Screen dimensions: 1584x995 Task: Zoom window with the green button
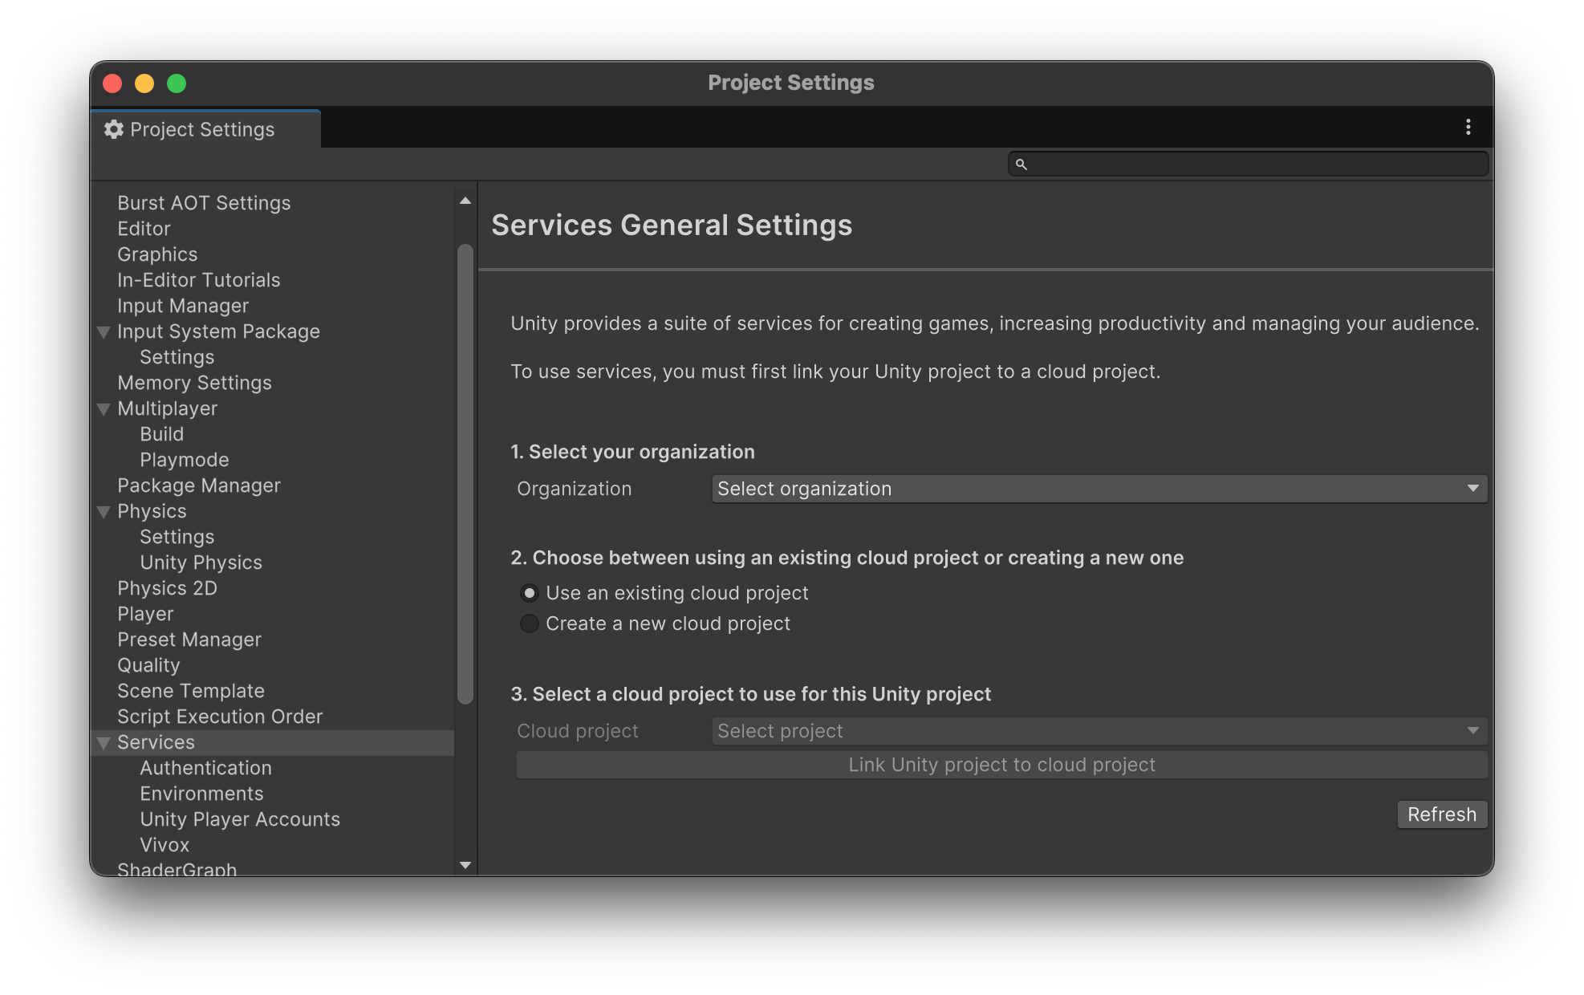[177, 83]
